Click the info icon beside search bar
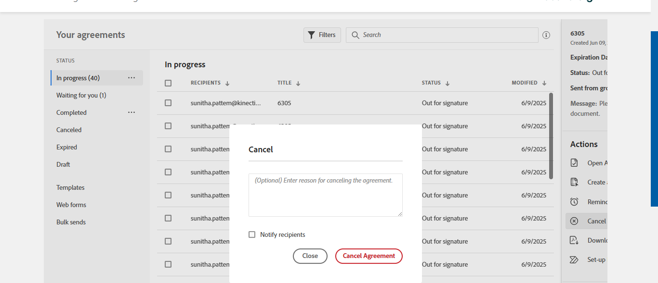This screenshot has height=283, width=658. 546,35
